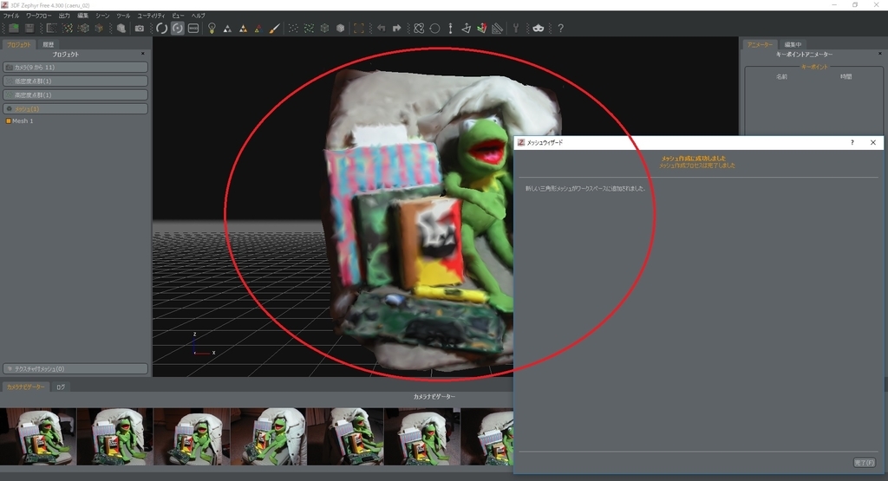The height and width of the screenshot is (481, 888).
Task: Click the 完了 button in mesh wizard
Action: tap(865, 463)
